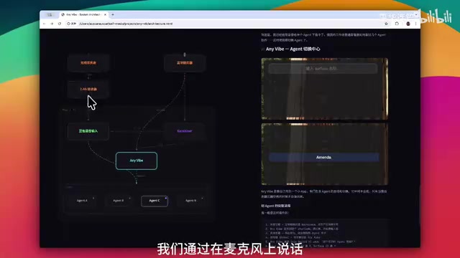Open the tab search button left of the tab

click(50, 14)
